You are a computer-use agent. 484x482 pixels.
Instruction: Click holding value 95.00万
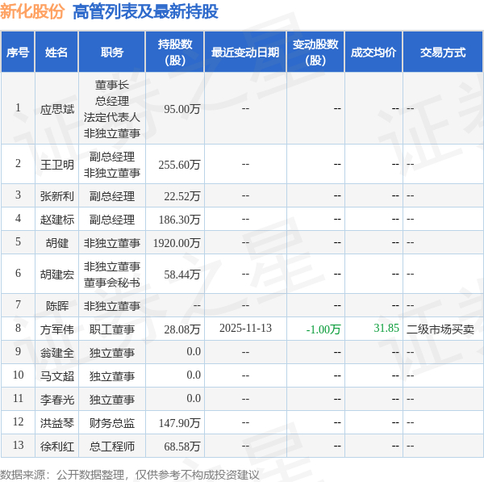(182, 109)
